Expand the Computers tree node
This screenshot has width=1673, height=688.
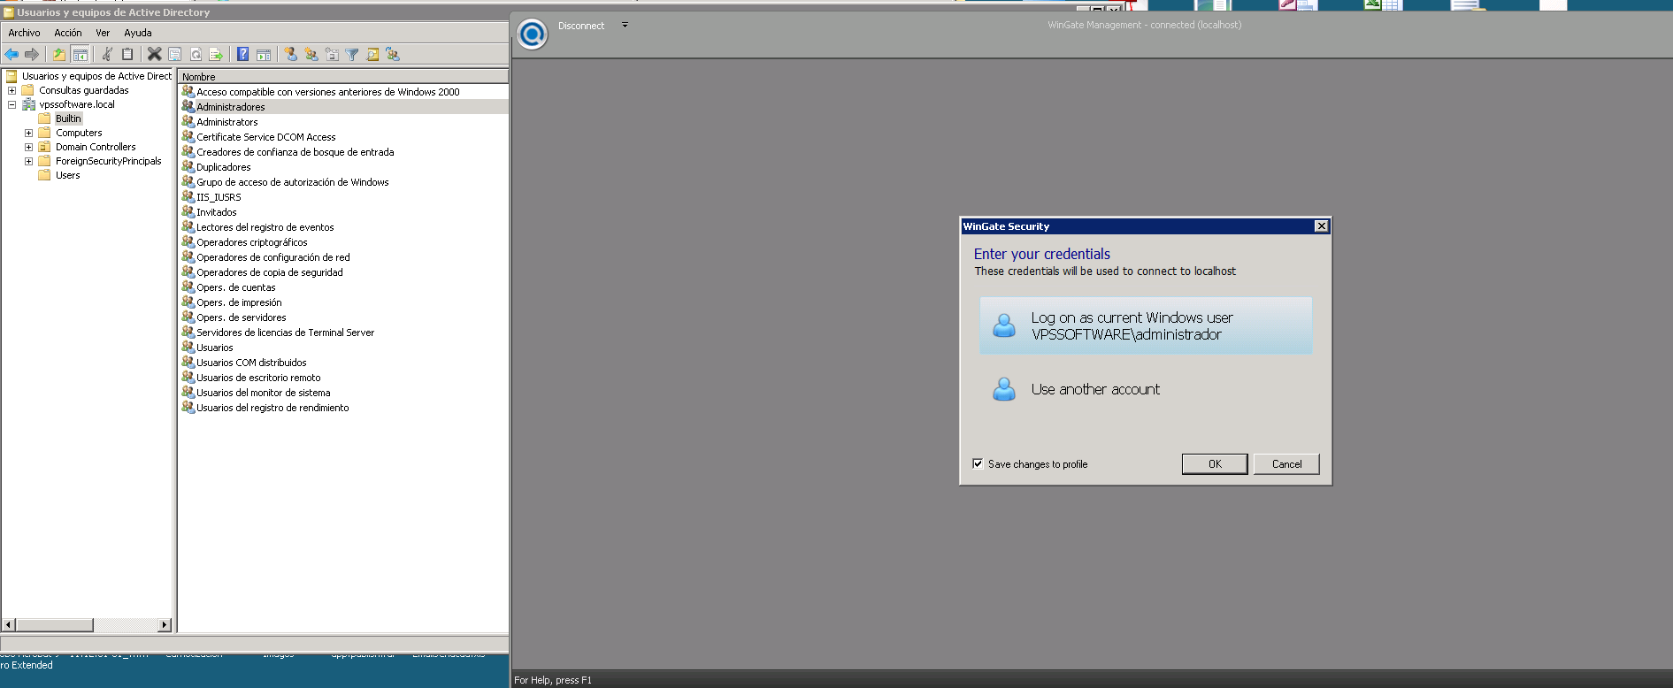[28, 133]
